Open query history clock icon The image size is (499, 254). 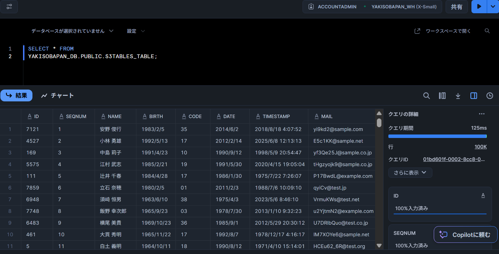pyautogui.click(x=490, y=95)
